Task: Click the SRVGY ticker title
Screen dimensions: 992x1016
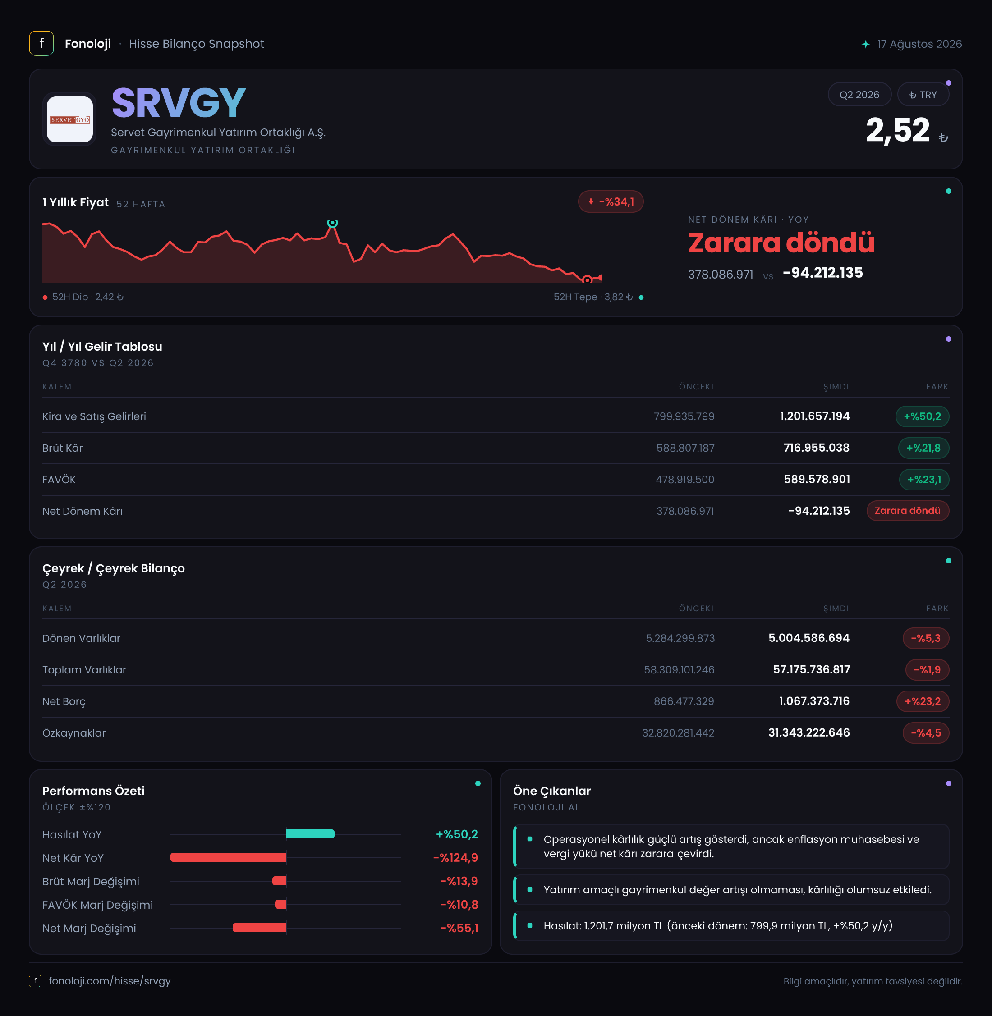Action: tap(178, 103)
